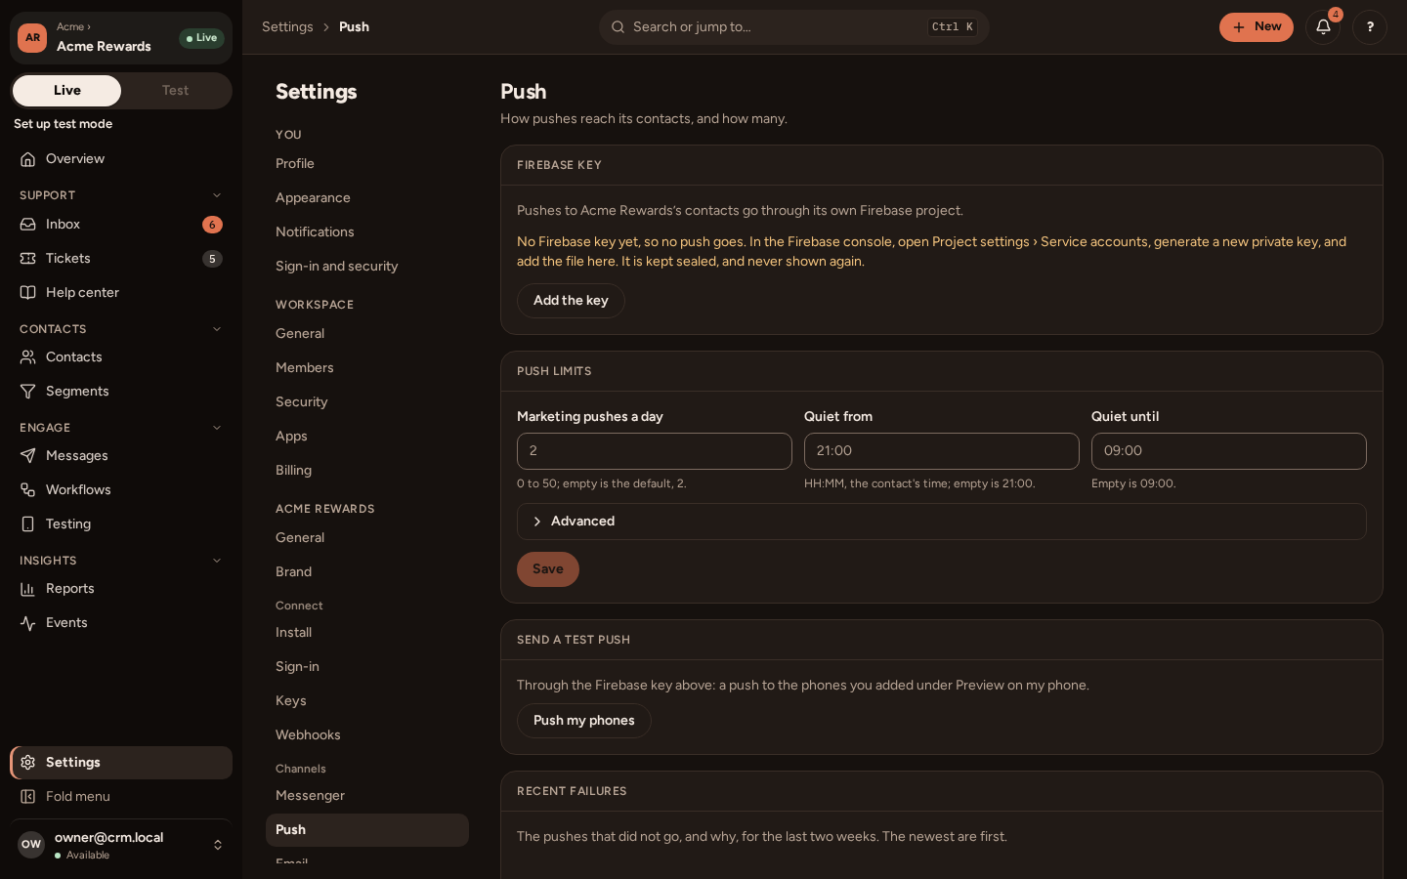Viewport: 1407px width, 879px height.
Task: Focus the Quiet from time field
Action: [x=942, y=451]
